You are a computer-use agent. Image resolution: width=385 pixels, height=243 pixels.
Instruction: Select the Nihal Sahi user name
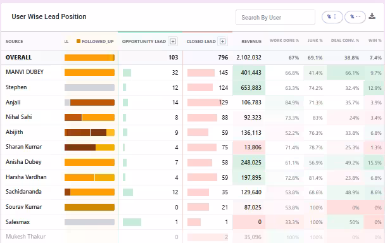18,117
